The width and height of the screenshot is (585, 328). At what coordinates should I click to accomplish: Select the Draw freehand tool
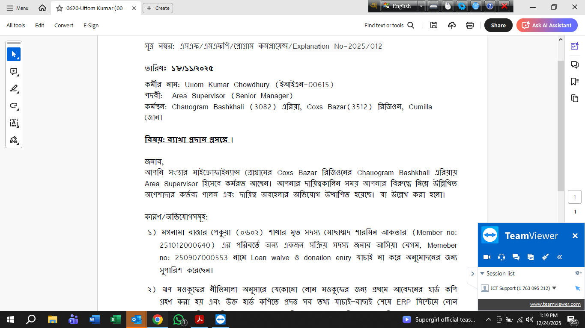pos(14,106)
